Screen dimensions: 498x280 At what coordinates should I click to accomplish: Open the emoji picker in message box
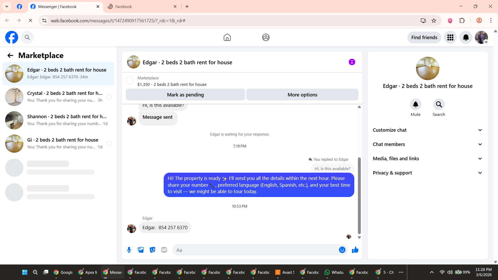tap(342, 250)
